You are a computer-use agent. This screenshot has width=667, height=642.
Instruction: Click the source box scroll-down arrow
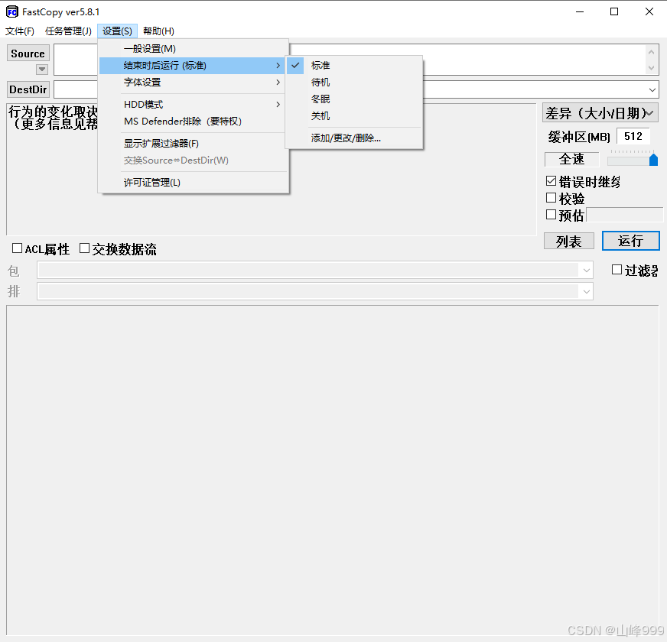point(651,68)
